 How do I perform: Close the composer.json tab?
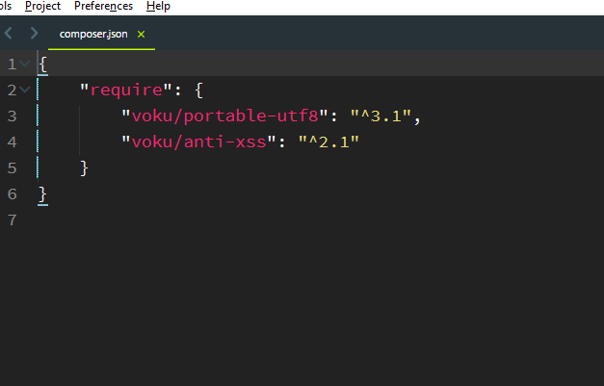[x=141, y=35]
